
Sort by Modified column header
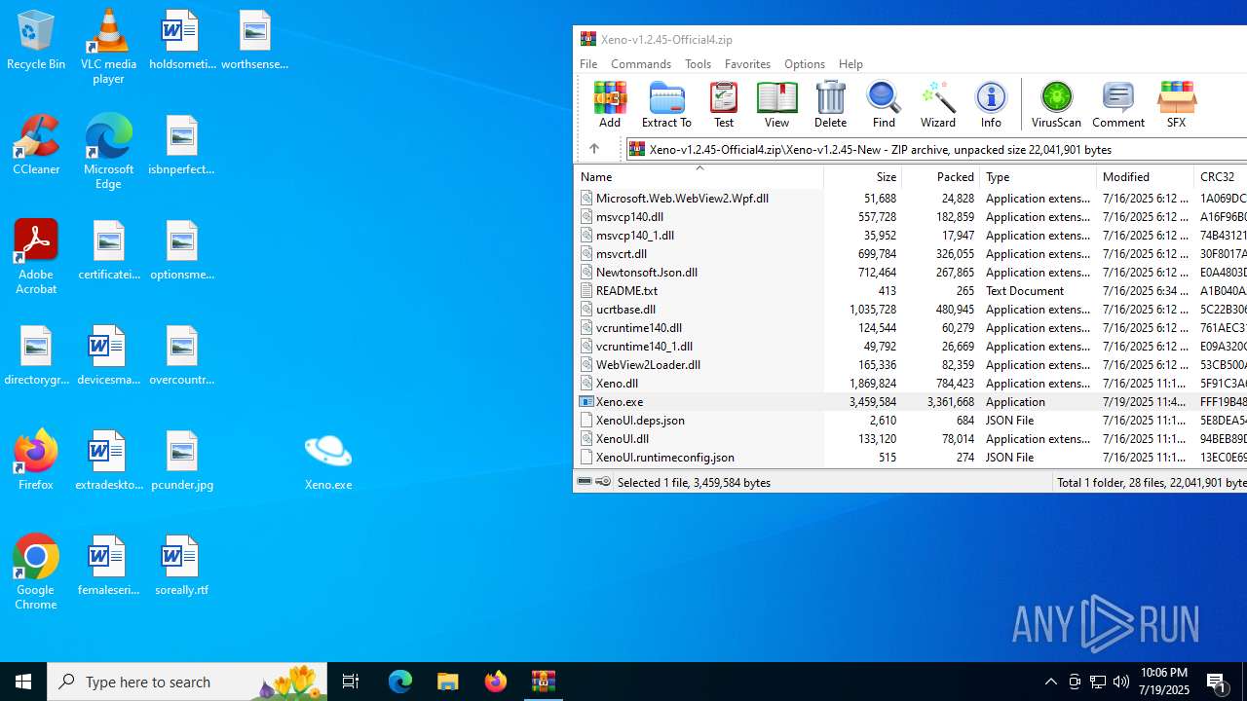point(1146,176)
